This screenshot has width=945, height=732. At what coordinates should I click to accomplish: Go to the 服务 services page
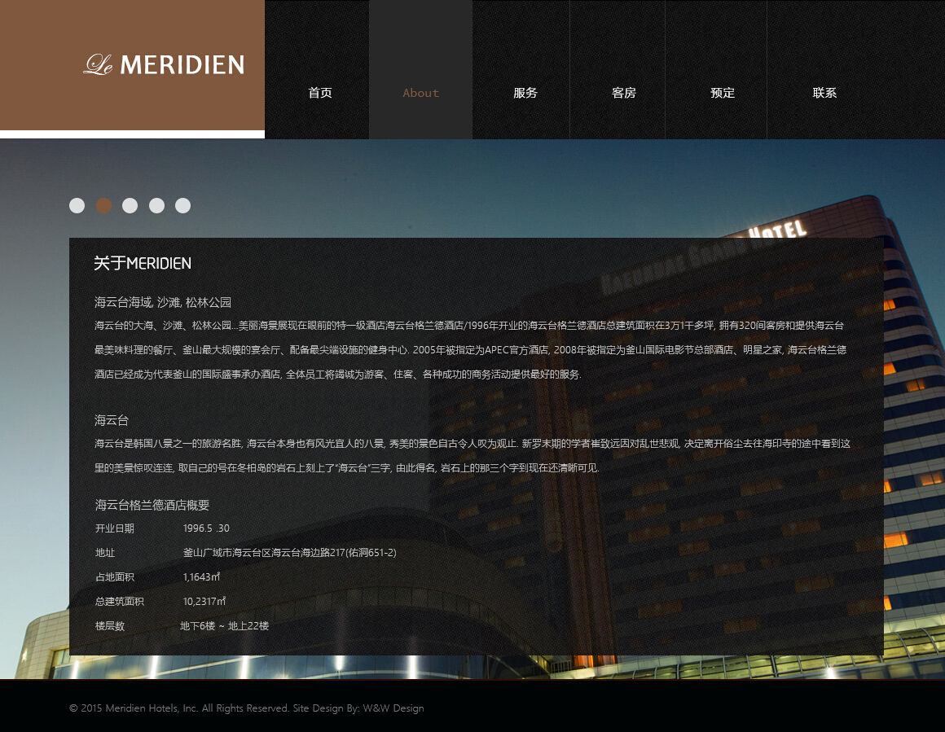(525, 93)
